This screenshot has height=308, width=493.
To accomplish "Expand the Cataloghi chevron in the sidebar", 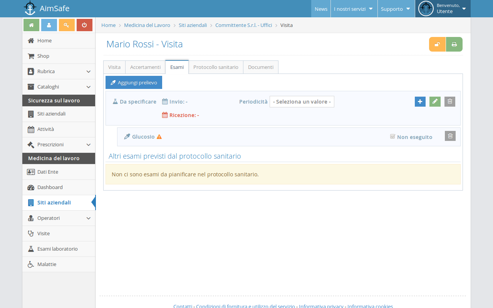I will (x=89, y=87).
